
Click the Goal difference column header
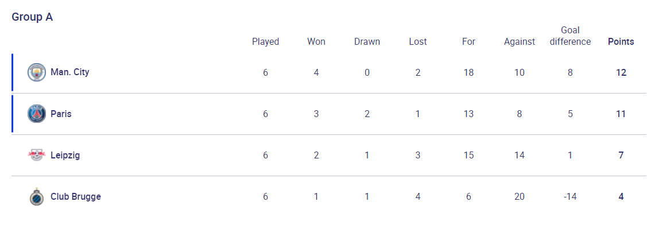(x=570, y=36)
